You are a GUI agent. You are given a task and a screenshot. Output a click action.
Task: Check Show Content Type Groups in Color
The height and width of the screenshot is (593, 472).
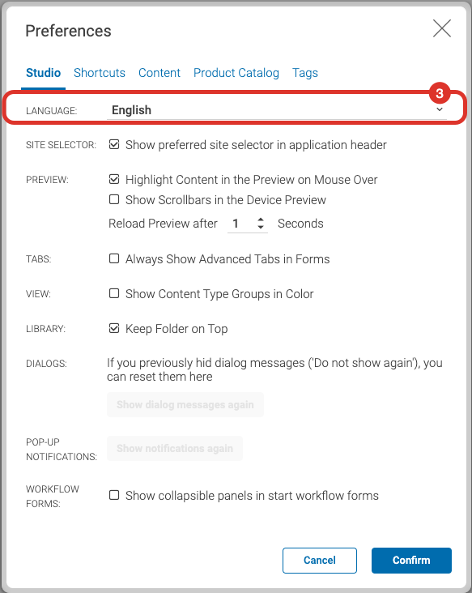tap(114, 293)
